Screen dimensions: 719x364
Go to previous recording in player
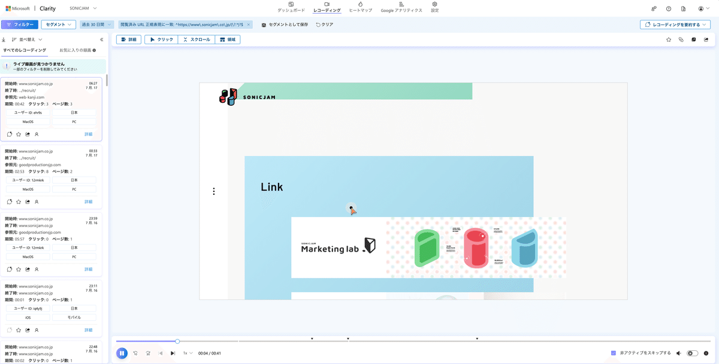pyautogui.click(x=161, y=353)
